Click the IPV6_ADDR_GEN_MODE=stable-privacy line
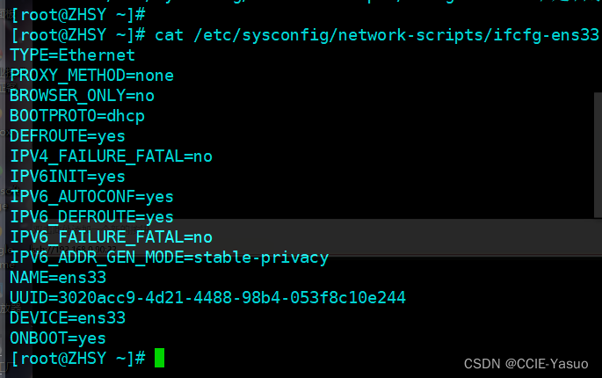The width and height of the screenshot is (602, 378). tap(170, 258)
